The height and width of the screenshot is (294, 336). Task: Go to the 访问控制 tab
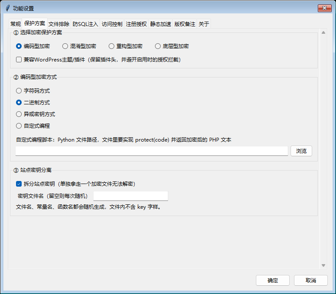click(112, 24)
